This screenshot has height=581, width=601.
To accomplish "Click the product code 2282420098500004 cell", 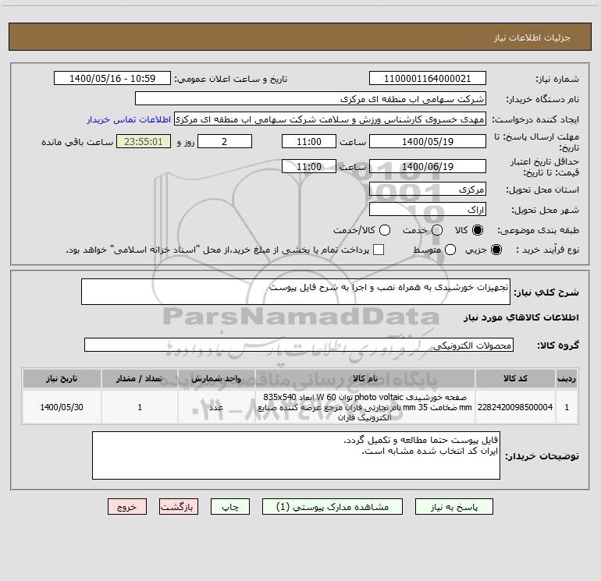I will [x=515, y=407].
